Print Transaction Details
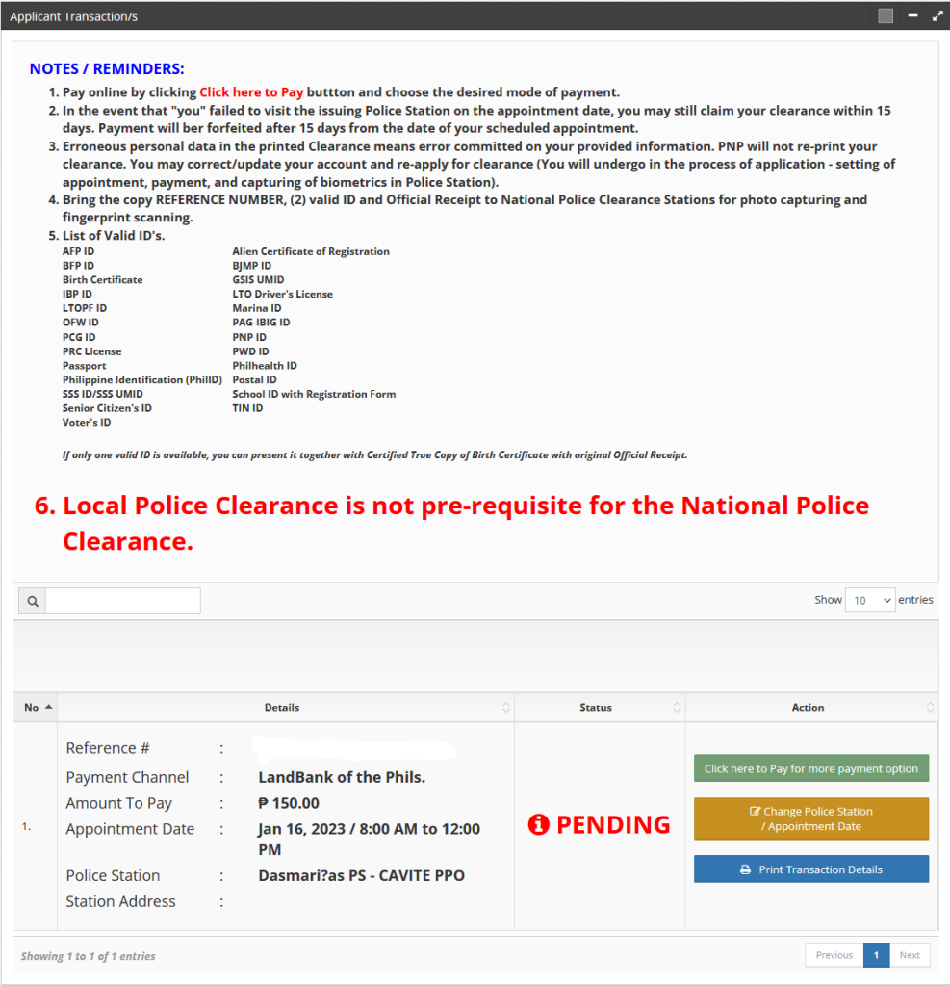950x986 pixels. [810, 869]
